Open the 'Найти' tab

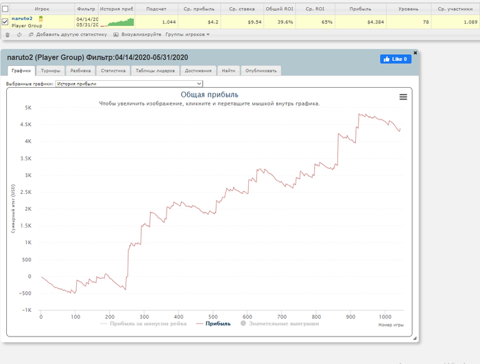(x=228, y=71)
